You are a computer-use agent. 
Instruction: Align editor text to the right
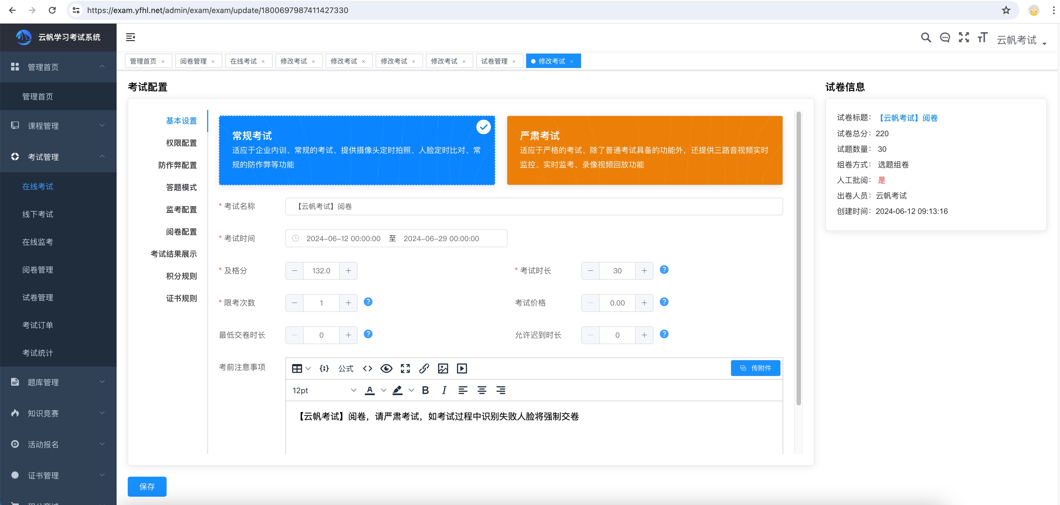coord(501,390)
